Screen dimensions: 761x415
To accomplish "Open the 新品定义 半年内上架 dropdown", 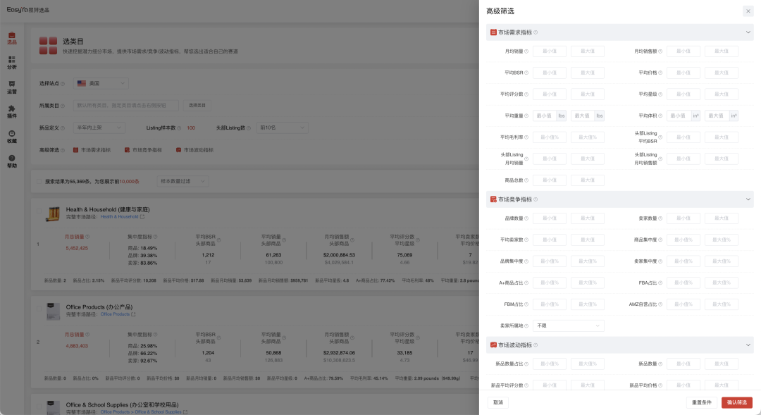I will click(x=99, y=128).
